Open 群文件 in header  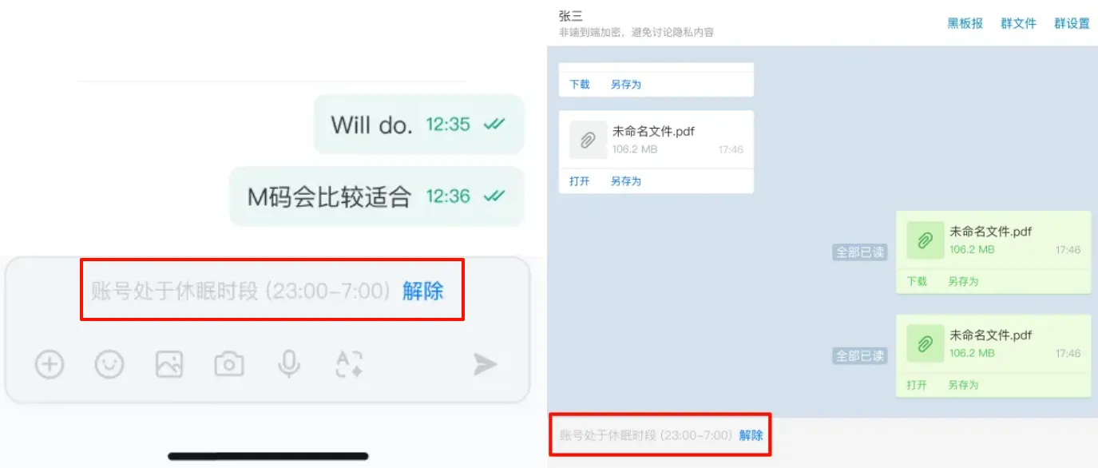click(1018, 23)
